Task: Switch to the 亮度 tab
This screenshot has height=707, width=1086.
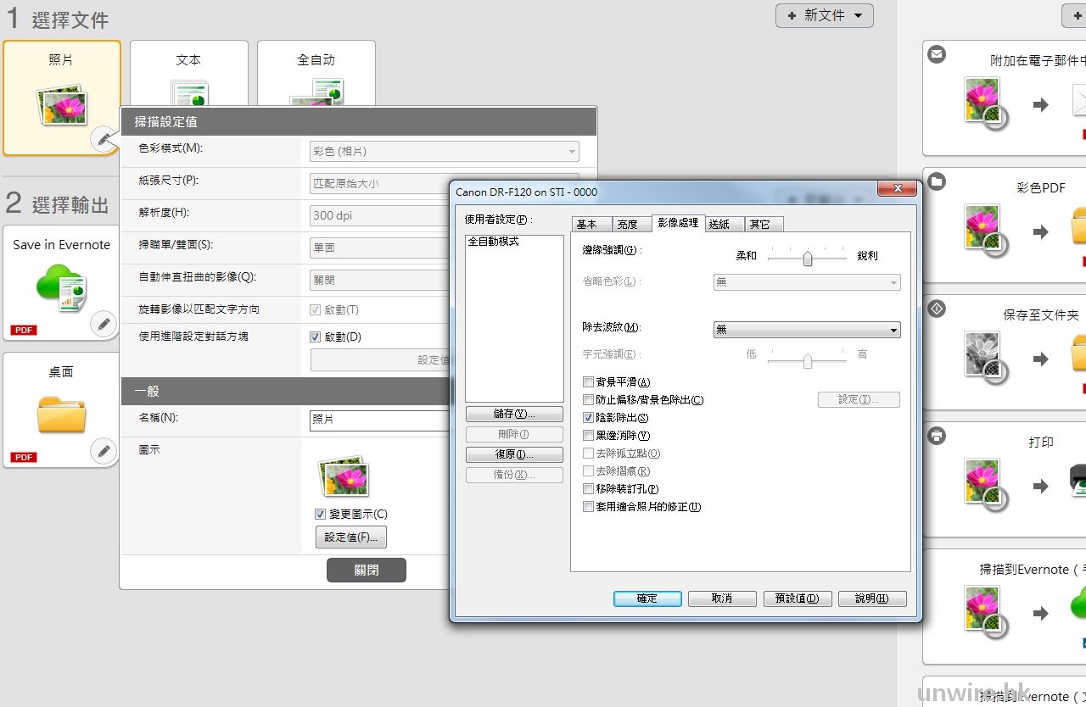Action: tap(627, 224)
